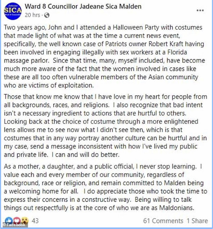Click the name 'Robert Kraft' in the post
The image size is (213, 229).
point(166,44)
